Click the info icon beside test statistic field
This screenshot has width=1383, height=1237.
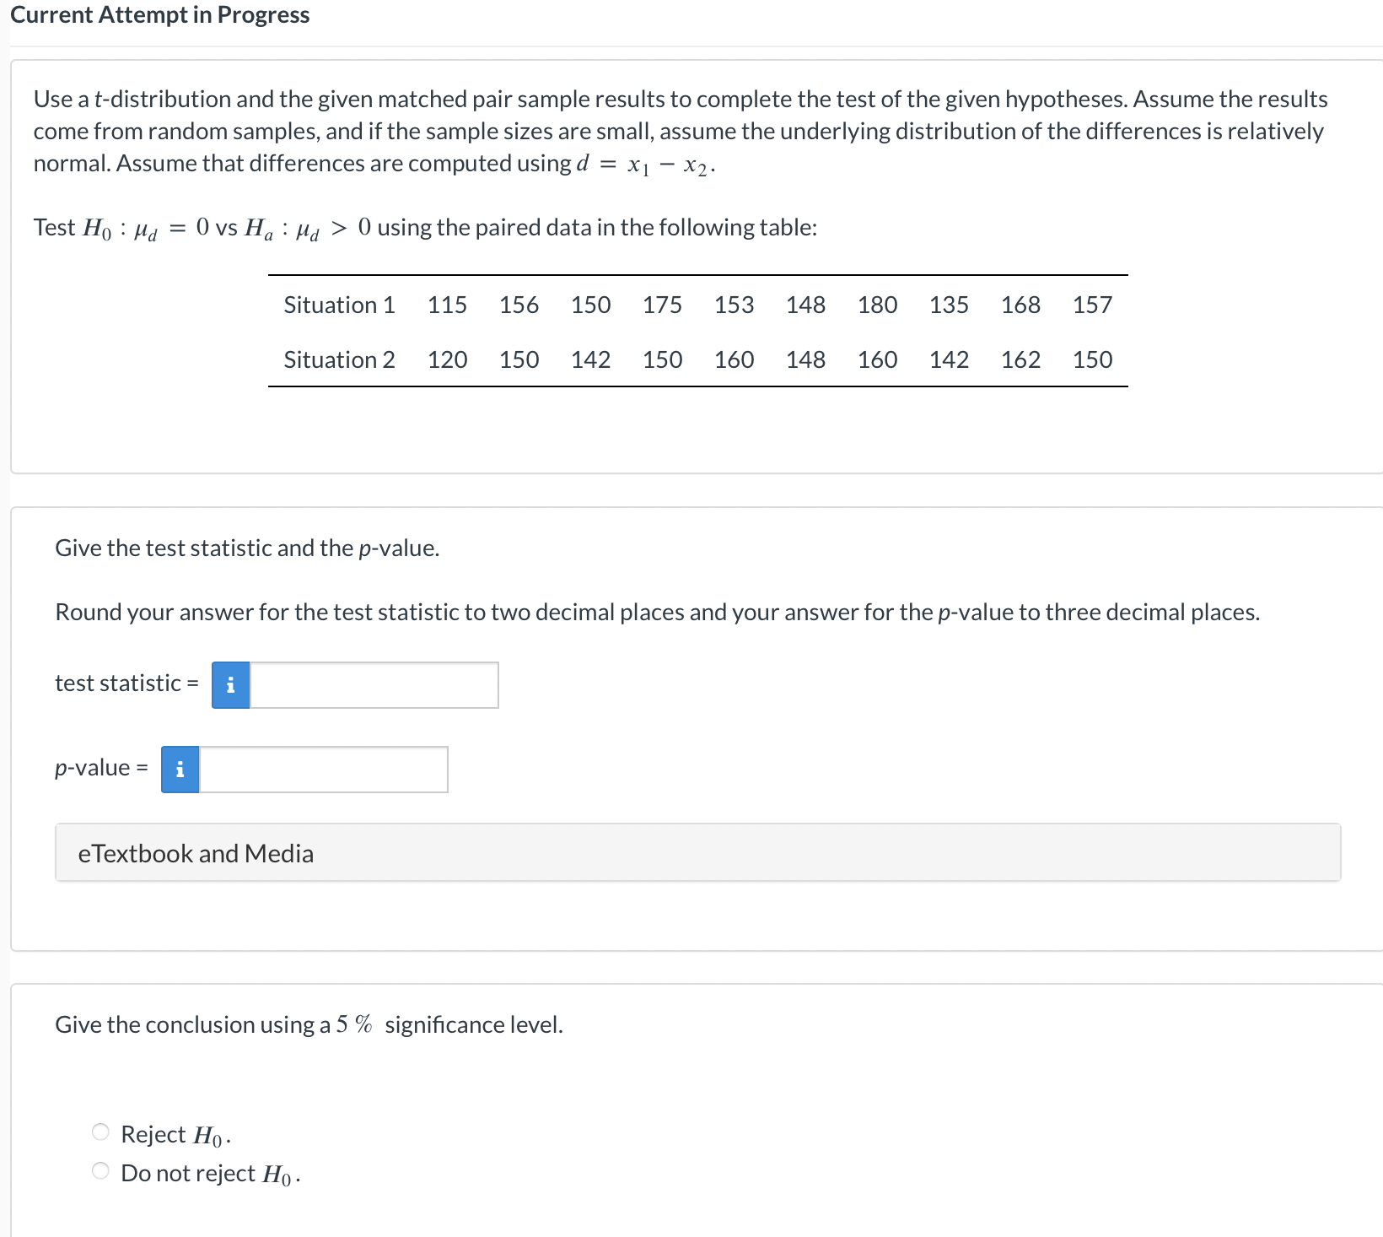click(x=229, y=685)
